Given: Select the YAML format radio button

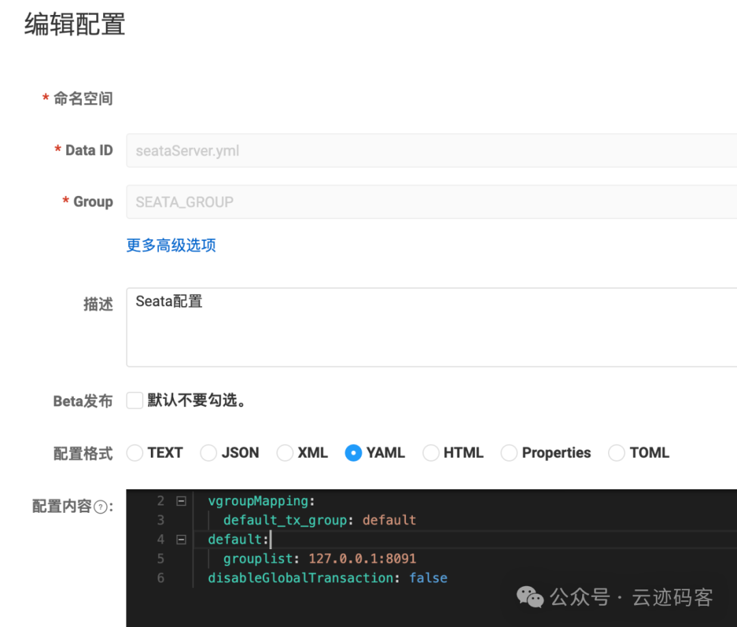Looking at the screenshot, I should 353,453.
